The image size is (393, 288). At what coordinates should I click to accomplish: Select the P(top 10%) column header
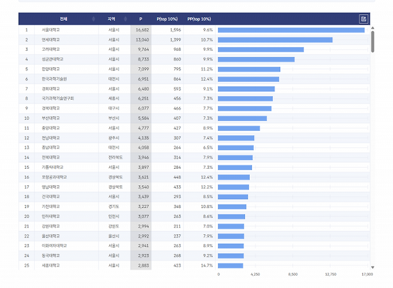pyautogui.click(x=167, y=19)
